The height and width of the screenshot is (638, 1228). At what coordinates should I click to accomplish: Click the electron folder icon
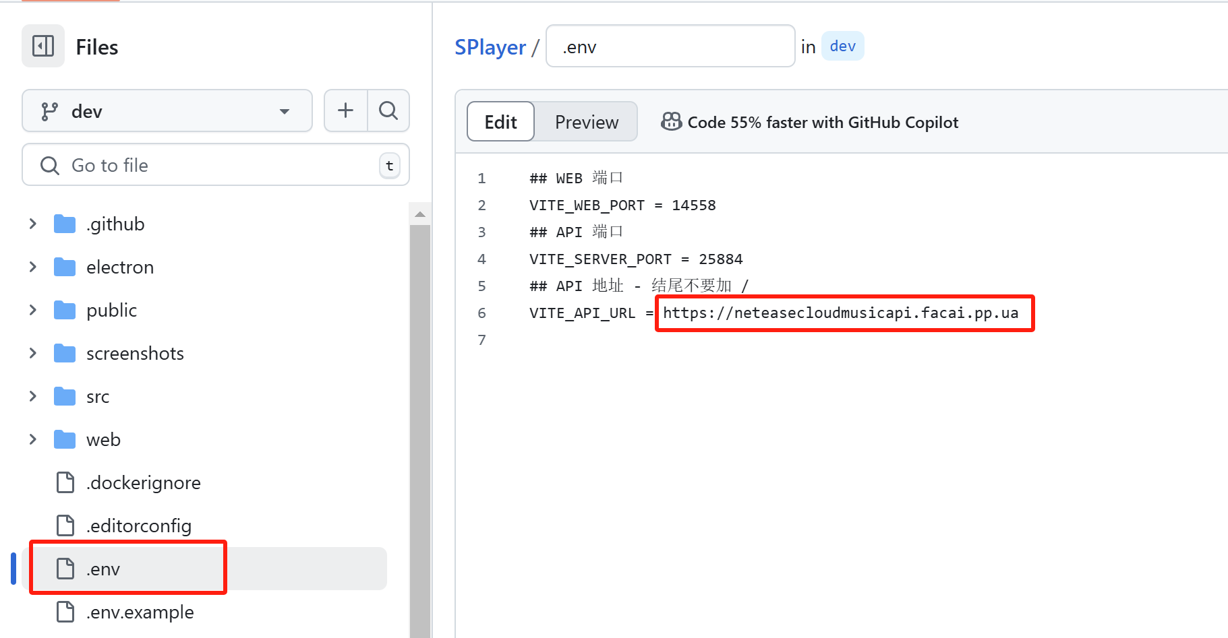pyautogui.click(x=65, y=267)
